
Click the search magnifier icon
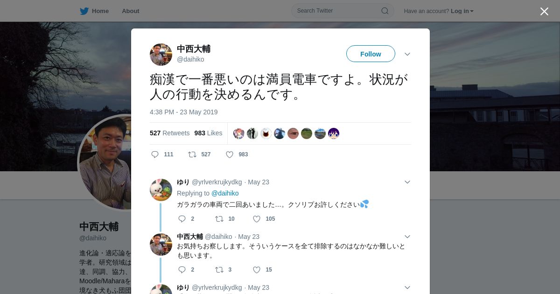click(385, 11)
